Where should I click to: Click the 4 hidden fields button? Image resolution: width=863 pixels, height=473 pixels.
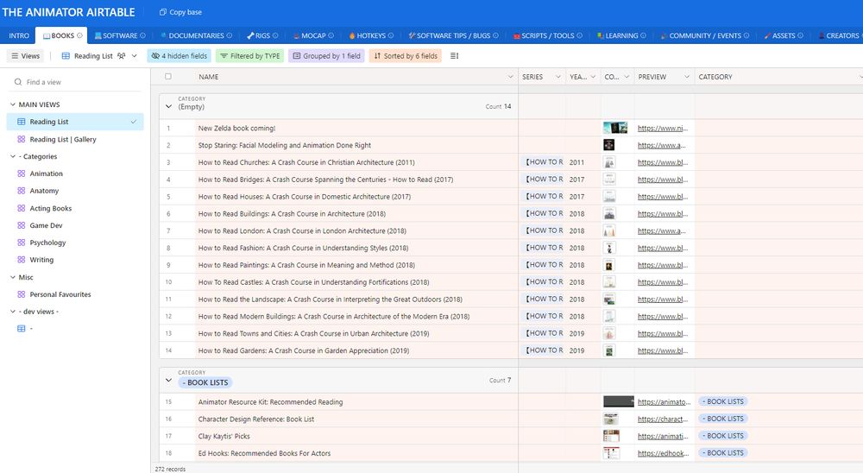click(x=179, y=55)
